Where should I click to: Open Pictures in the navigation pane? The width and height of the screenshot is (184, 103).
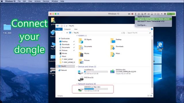pyautogui.click(x=63, y=50)
